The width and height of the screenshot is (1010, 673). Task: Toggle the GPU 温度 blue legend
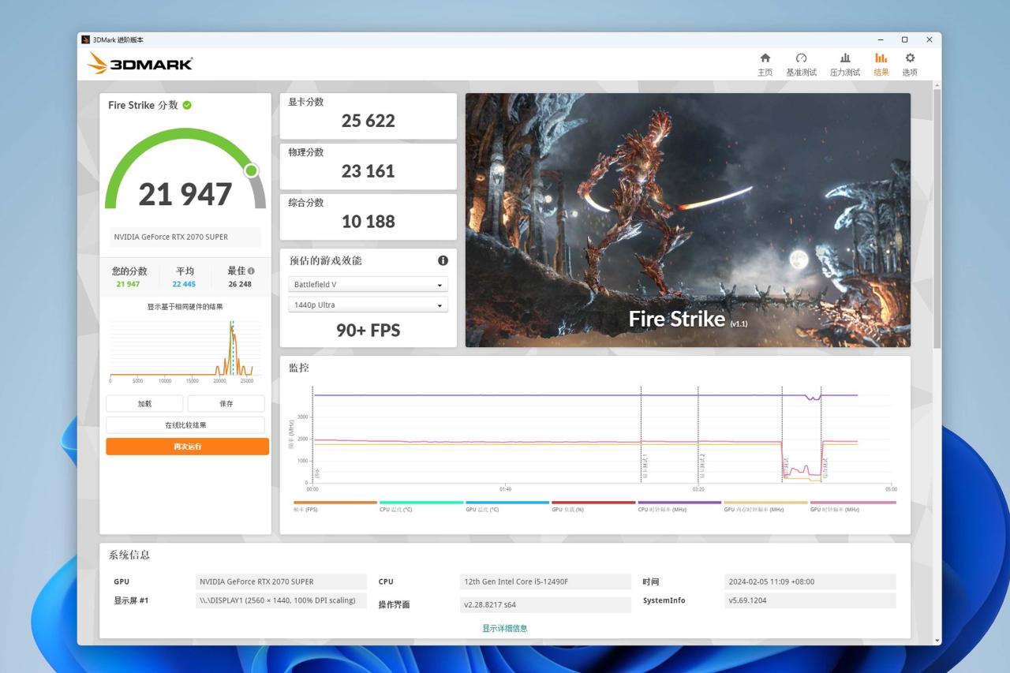(507, 507)
